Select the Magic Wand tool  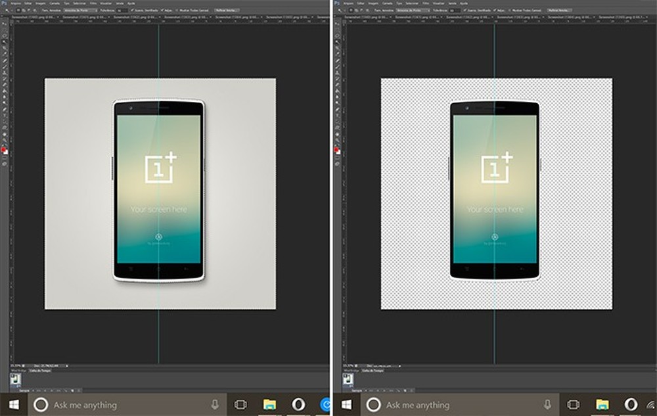(x=3, y=41)
